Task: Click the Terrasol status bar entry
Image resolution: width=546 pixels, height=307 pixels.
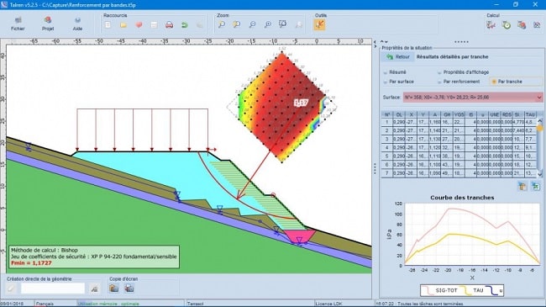Action: [196, 304]
